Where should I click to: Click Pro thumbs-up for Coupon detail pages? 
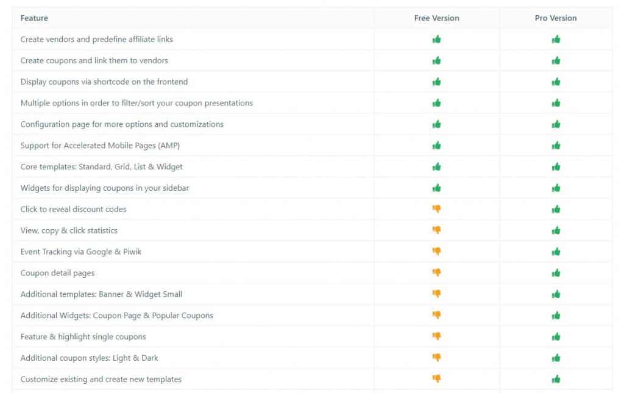tap(556, 273)
